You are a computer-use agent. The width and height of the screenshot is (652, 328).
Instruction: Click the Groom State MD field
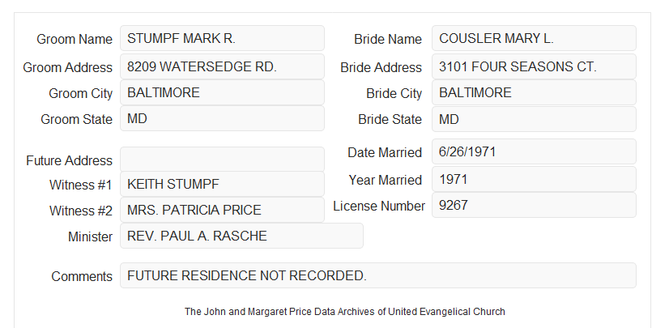tap(222, 118)
